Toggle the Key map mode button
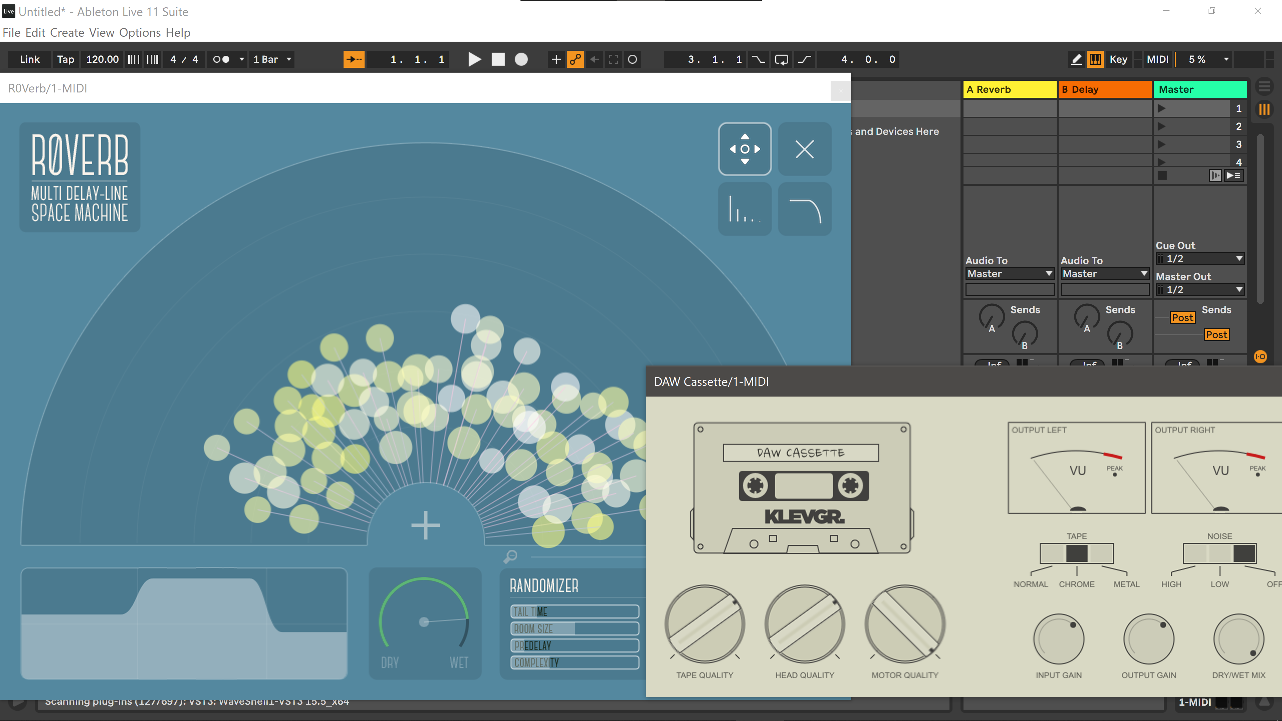 click(1118, 59)
